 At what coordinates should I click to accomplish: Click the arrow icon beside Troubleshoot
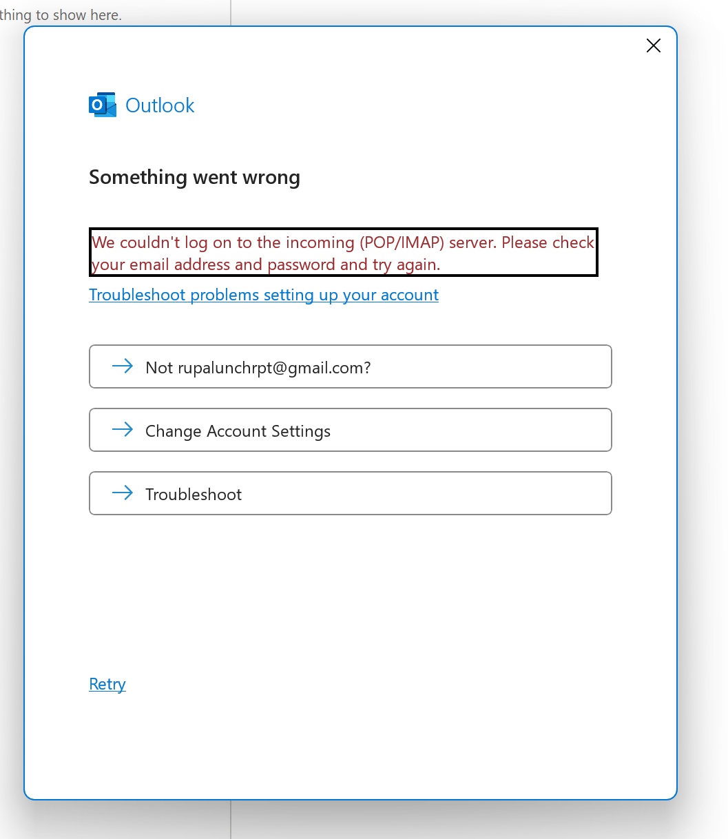point(123,493)
